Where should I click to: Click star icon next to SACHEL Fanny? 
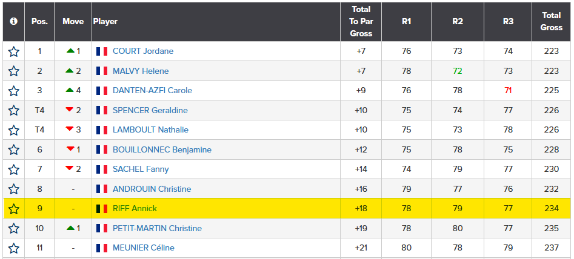pos(13,169)
